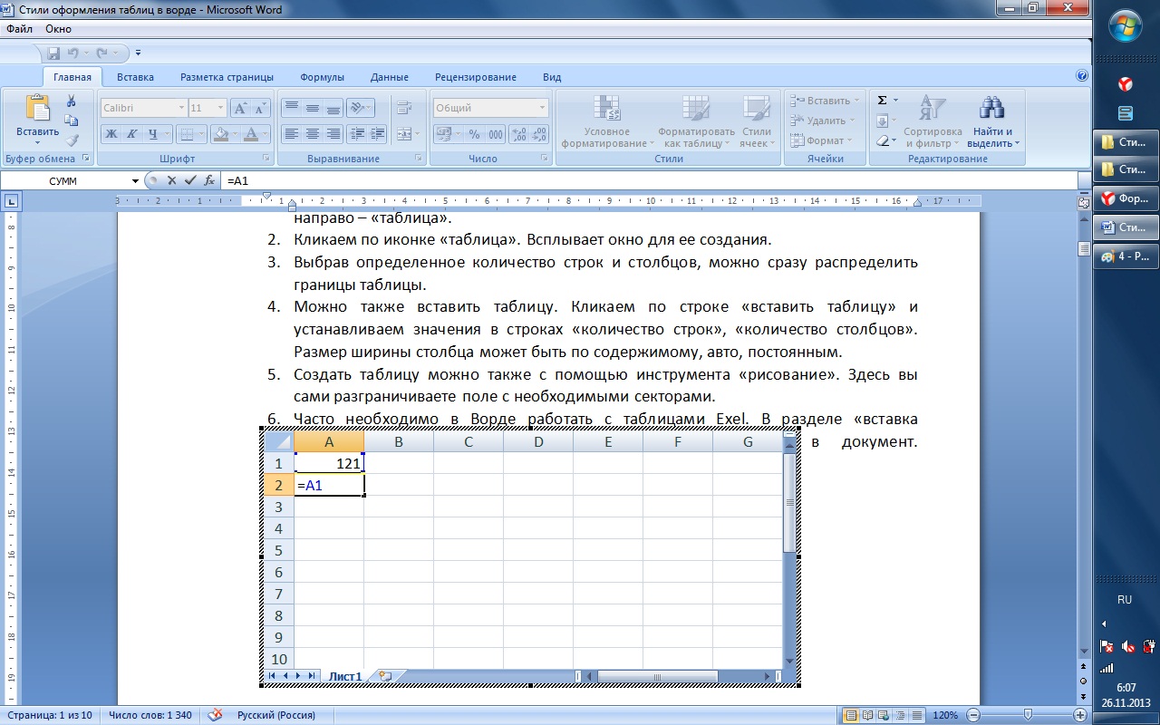This screenshot has height=725, width=1160.
Task: Click the Decrease font size icon
Action: click(259, 108)
